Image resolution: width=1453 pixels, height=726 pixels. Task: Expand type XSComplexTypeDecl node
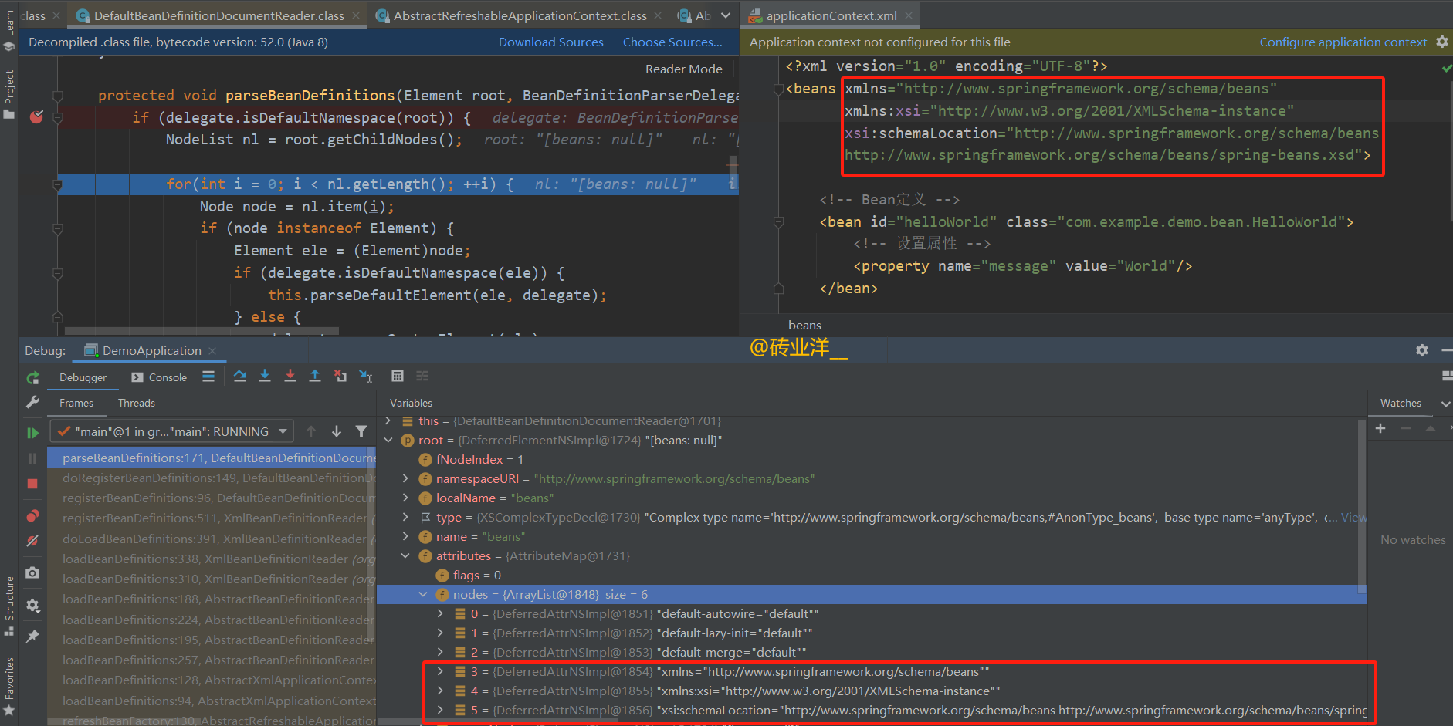(x=405, y=518)
